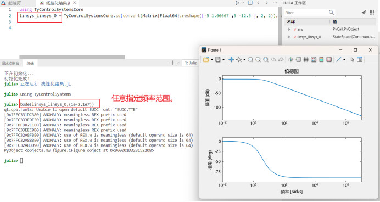Click the phase plot area in Figure 1
Screen dimensions: 380x202
coord(292,160)
